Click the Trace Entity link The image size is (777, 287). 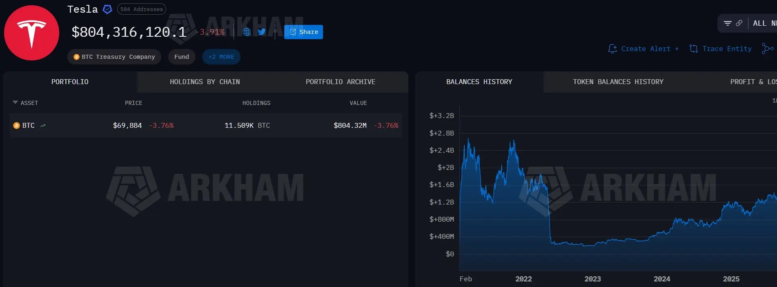click(721, 49)
